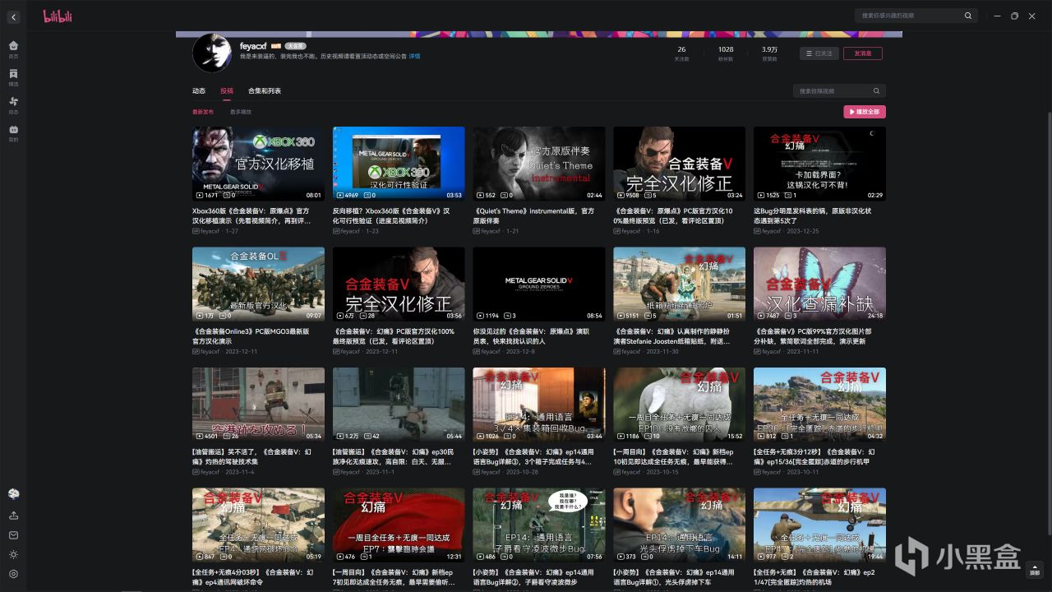The width and height of the screenshot is (1052, 592).
Task: Open the EP7 red beret 12:31 thumbnail
Action: point(399,525)
